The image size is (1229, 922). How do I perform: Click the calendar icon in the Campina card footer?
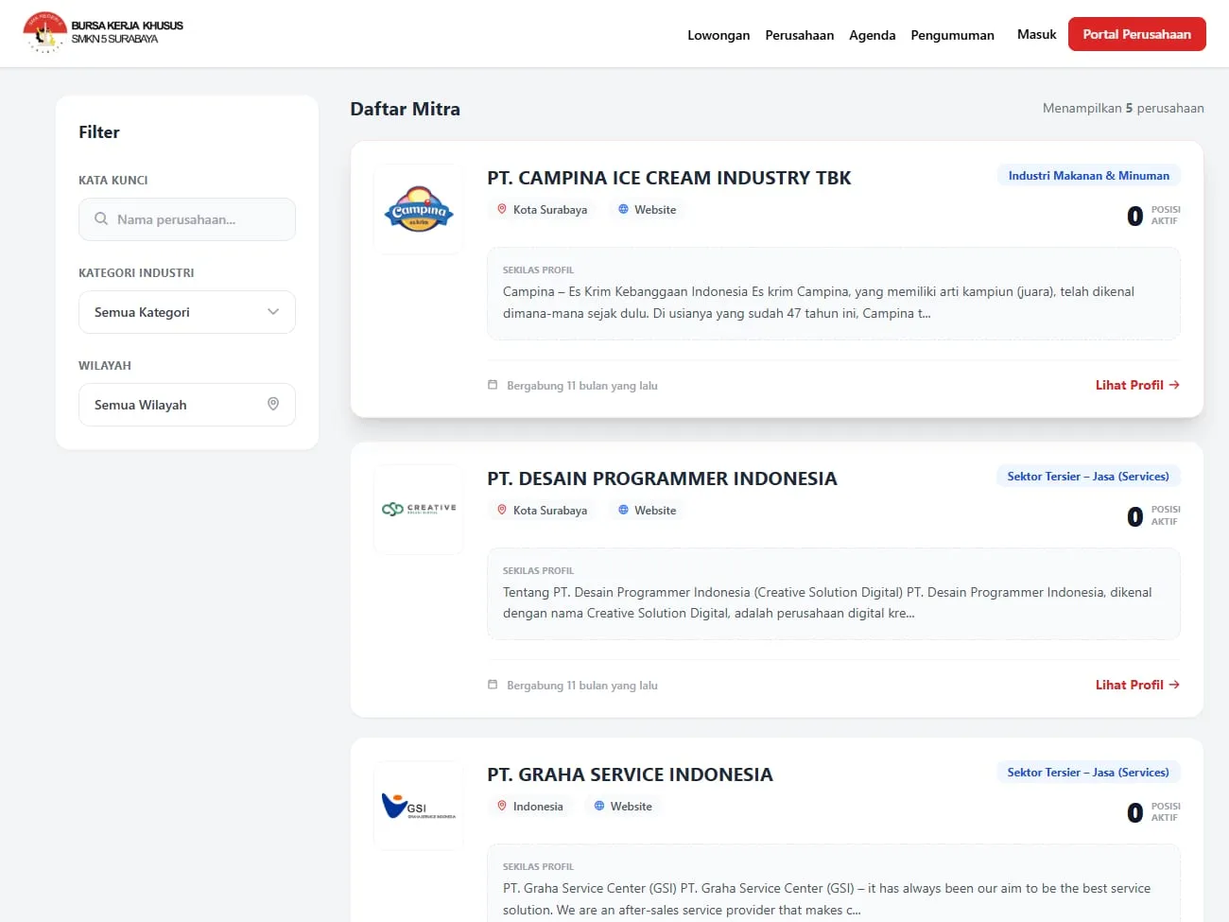(493, 385)
